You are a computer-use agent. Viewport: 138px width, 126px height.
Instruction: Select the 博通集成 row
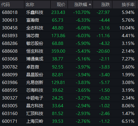(69, 59)
